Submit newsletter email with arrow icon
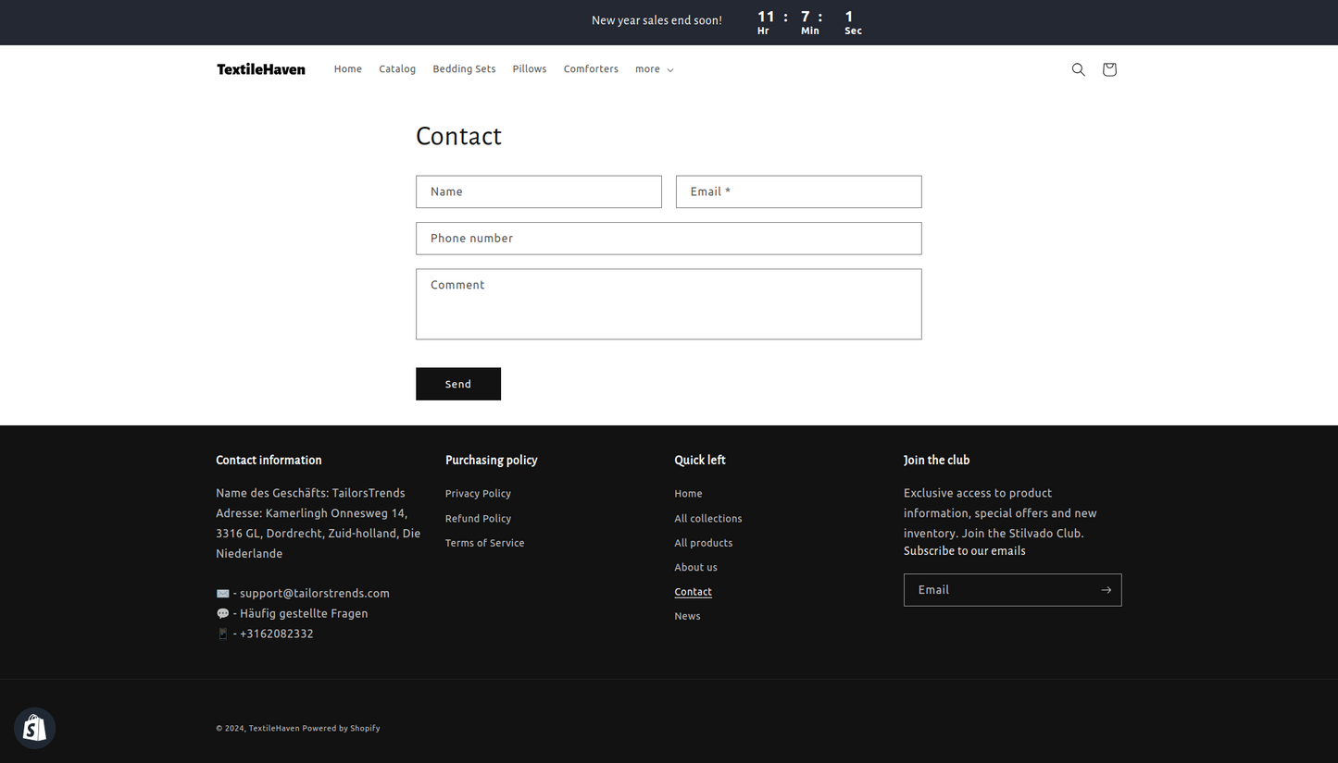Viewport: 1338px width, 763px height. [1106, 590]
